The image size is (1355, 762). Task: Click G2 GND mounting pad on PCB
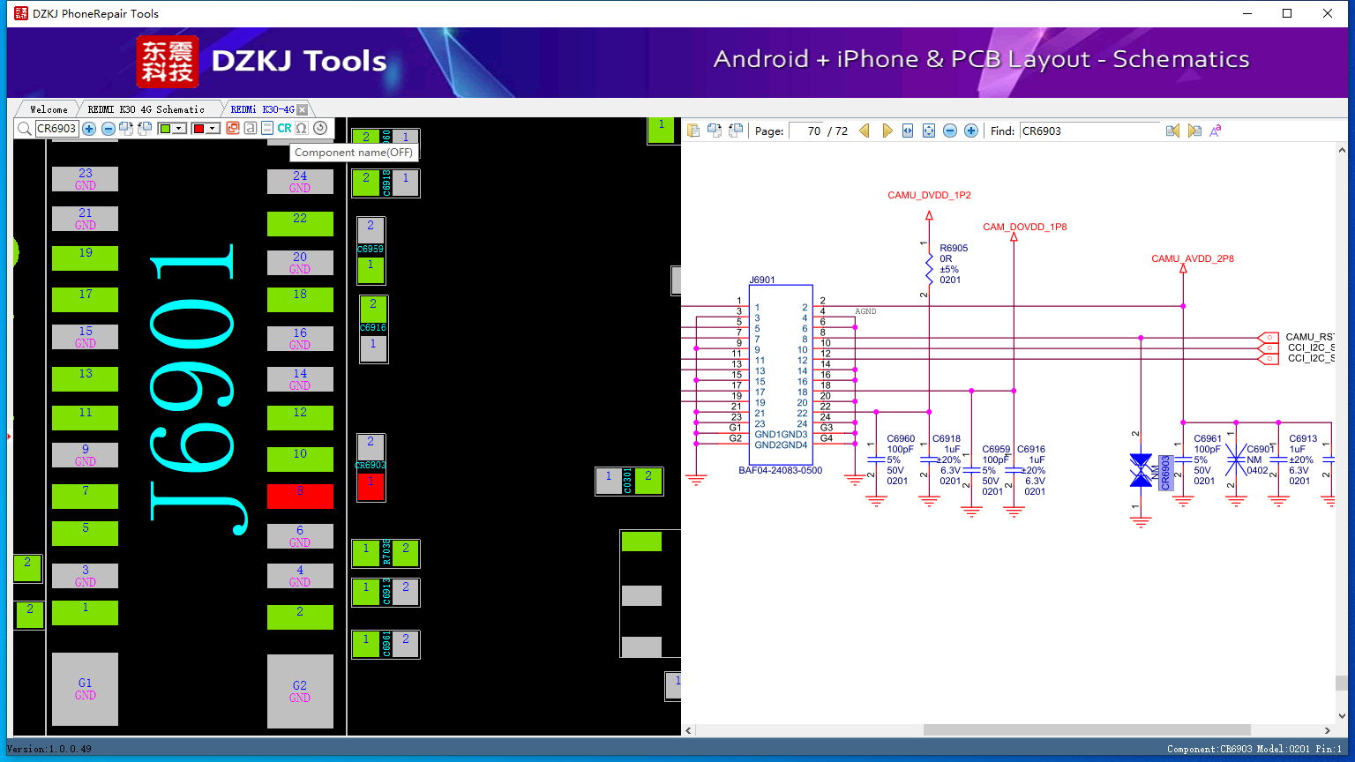(x=300, y=691)
